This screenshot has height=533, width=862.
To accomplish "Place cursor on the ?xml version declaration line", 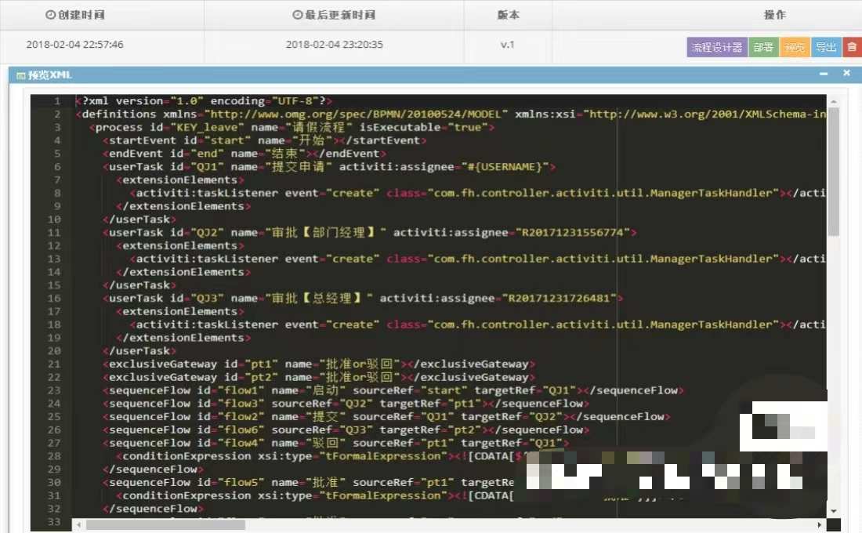I will 204,101.
